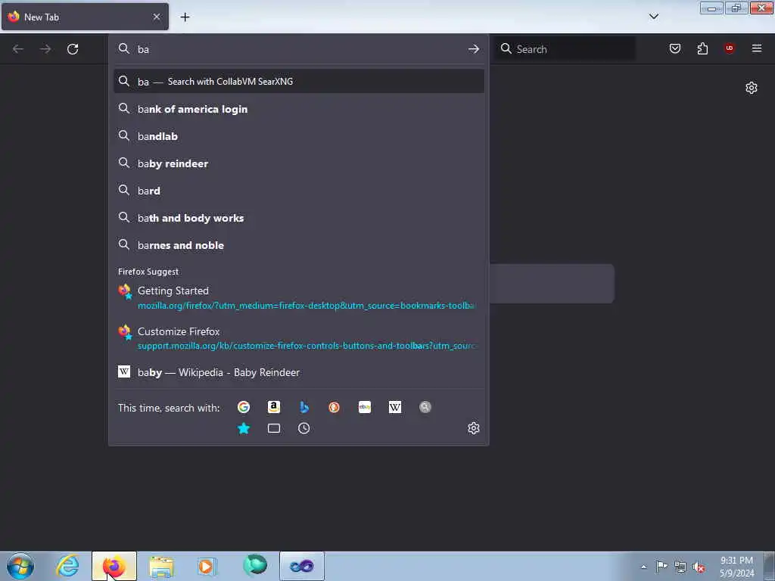Open the Windows Start menu
This screenshot has height=581, width=775.
pyautogui.click(x=20, y=566)
